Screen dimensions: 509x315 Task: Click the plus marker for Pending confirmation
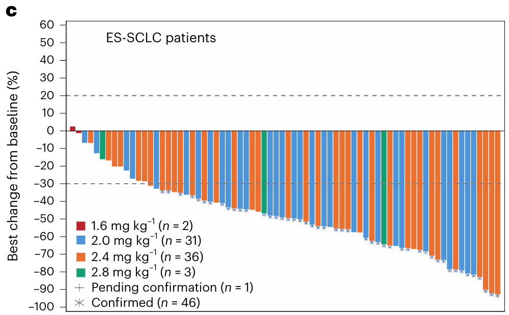point(80,288)
